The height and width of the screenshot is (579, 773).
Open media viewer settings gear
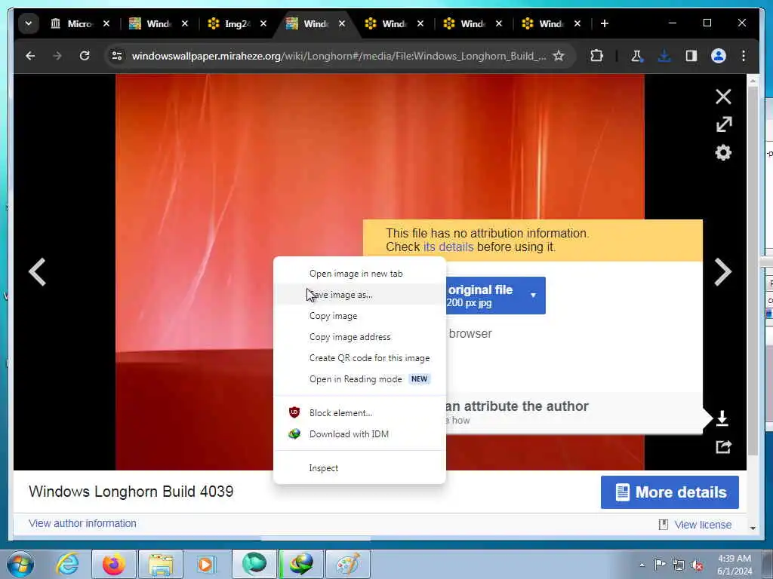[x=723, y=152]
